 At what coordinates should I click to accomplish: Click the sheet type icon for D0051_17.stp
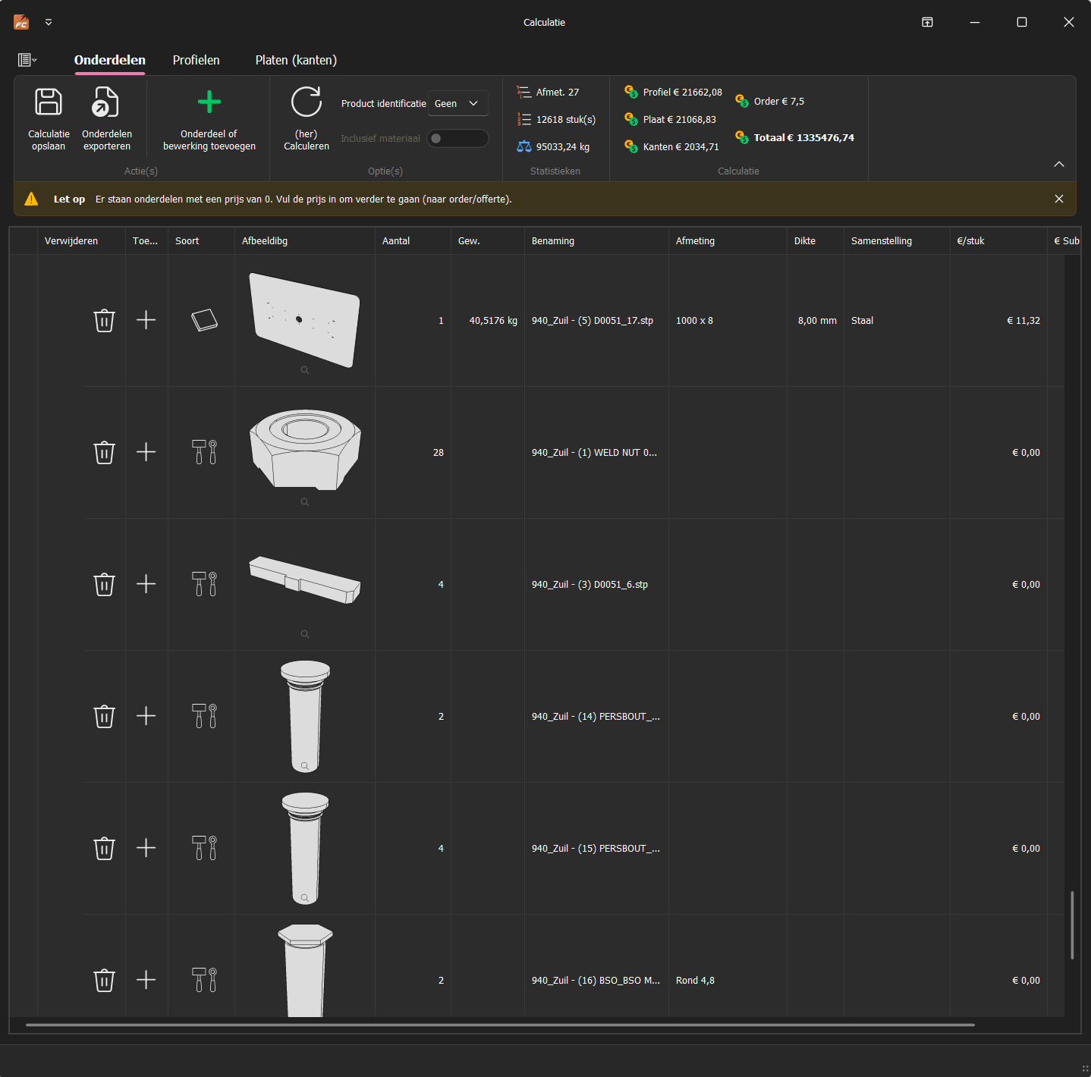(x=204, y=320)
